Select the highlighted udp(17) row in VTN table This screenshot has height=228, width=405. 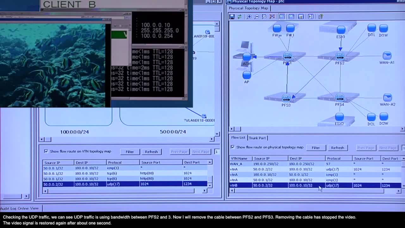tap(125, 184)
